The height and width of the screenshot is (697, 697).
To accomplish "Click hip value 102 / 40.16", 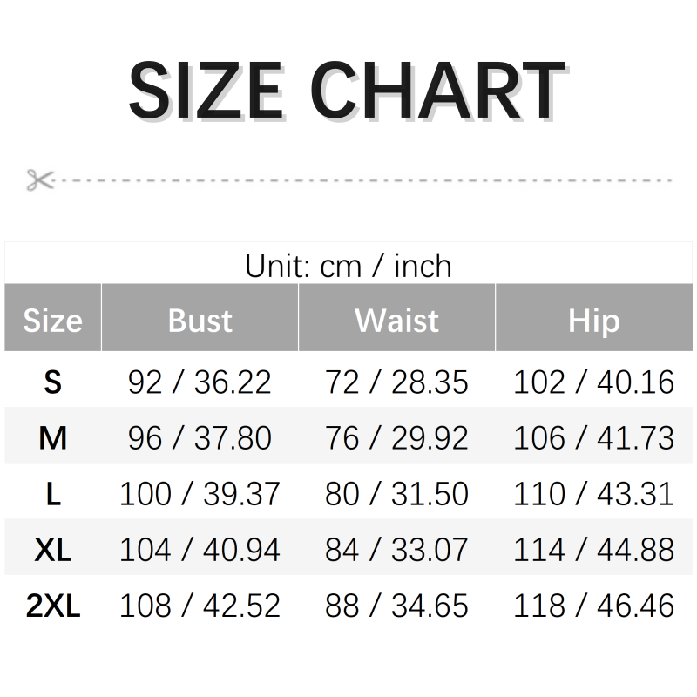I will [x=594, y=382].
